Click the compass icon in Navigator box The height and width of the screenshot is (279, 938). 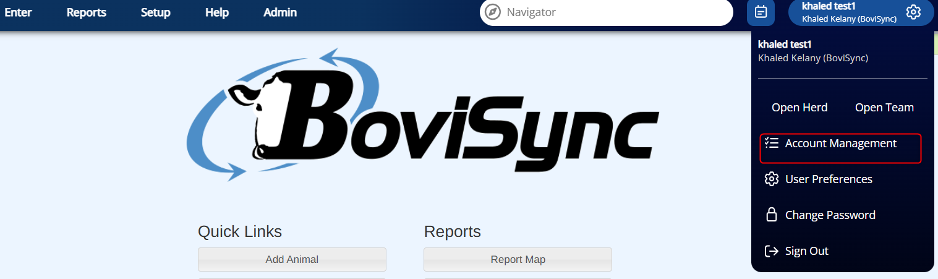(493, 12)
